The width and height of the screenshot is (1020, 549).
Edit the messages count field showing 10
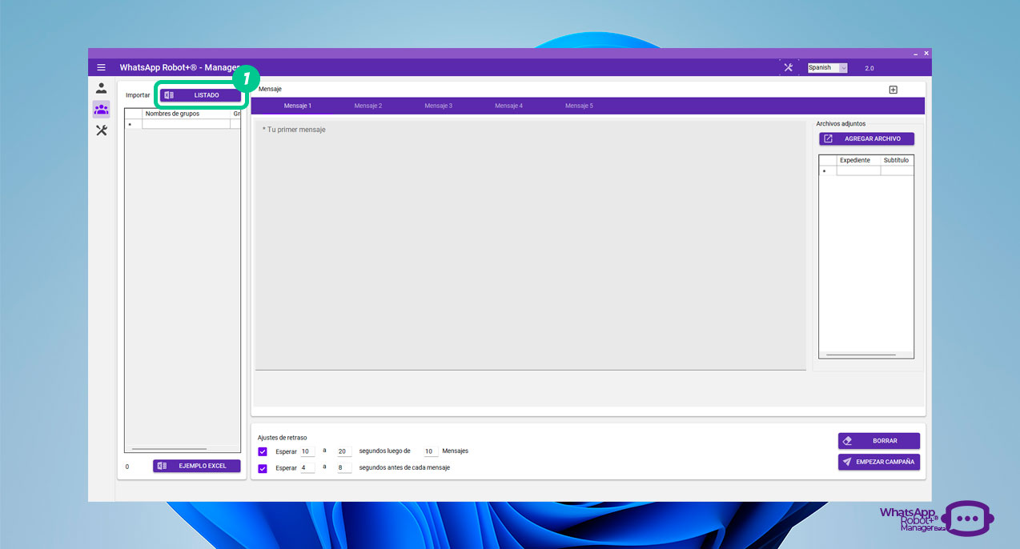(x=430, y=451)
